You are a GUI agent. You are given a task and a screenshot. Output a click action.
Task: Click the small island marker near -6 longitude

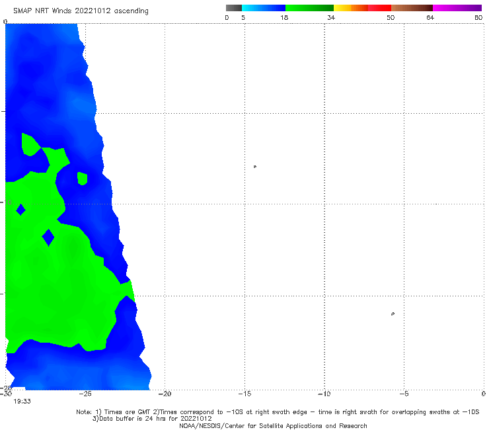pyautogui.click(x=393, y=314)
